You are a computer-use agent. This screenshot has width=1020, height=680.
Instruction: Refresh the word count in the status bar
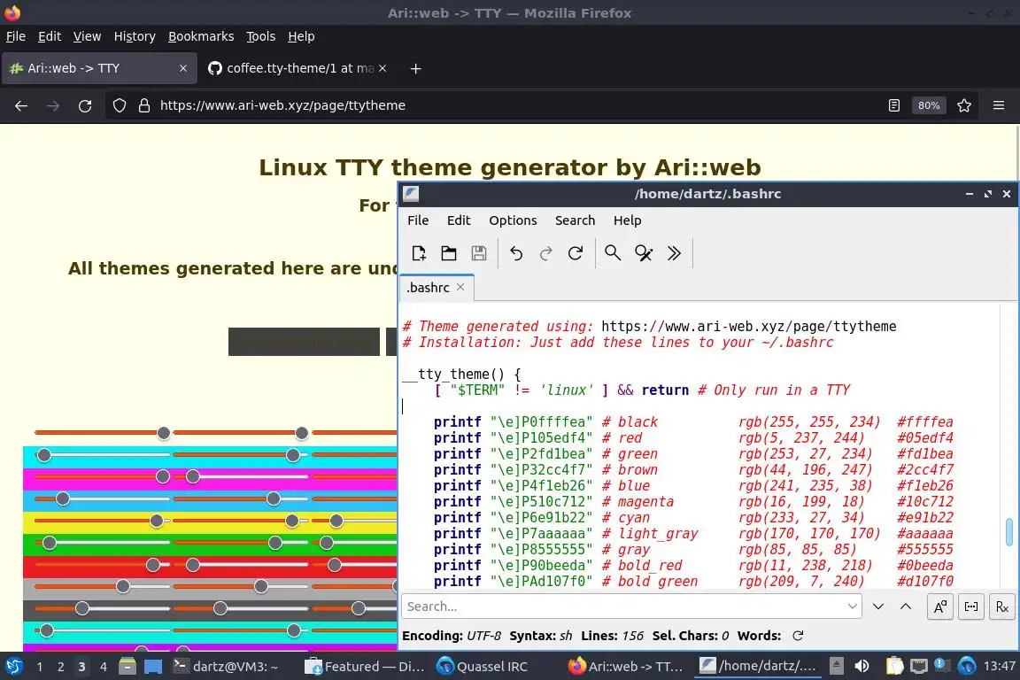pyautogui.click(x=798, y=636)
